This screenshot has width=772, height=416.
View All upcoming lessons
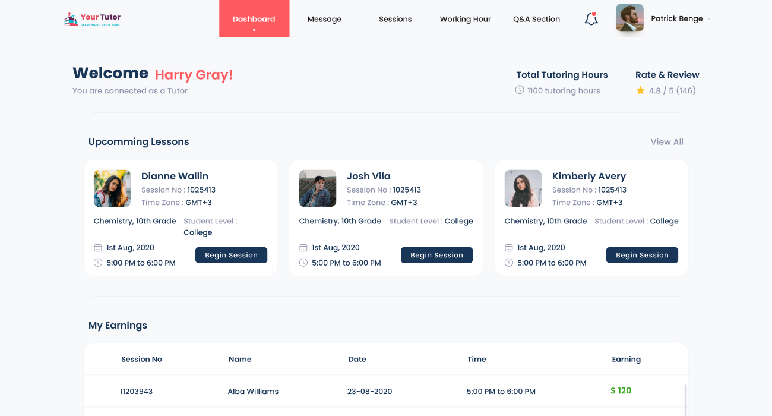tap(666, 142)
